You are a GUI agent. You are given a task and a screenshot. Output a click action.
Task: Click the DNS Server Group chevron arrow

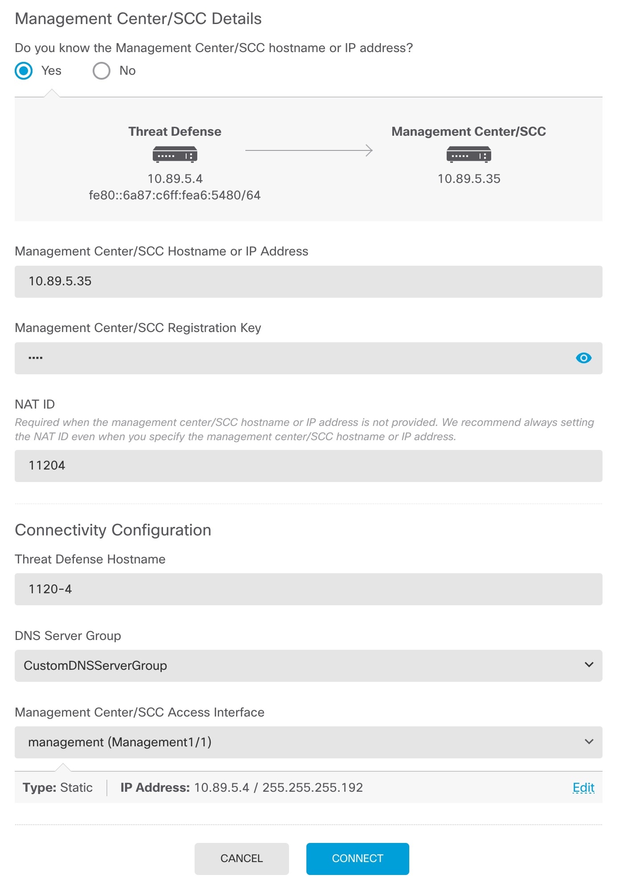point(589,665)
